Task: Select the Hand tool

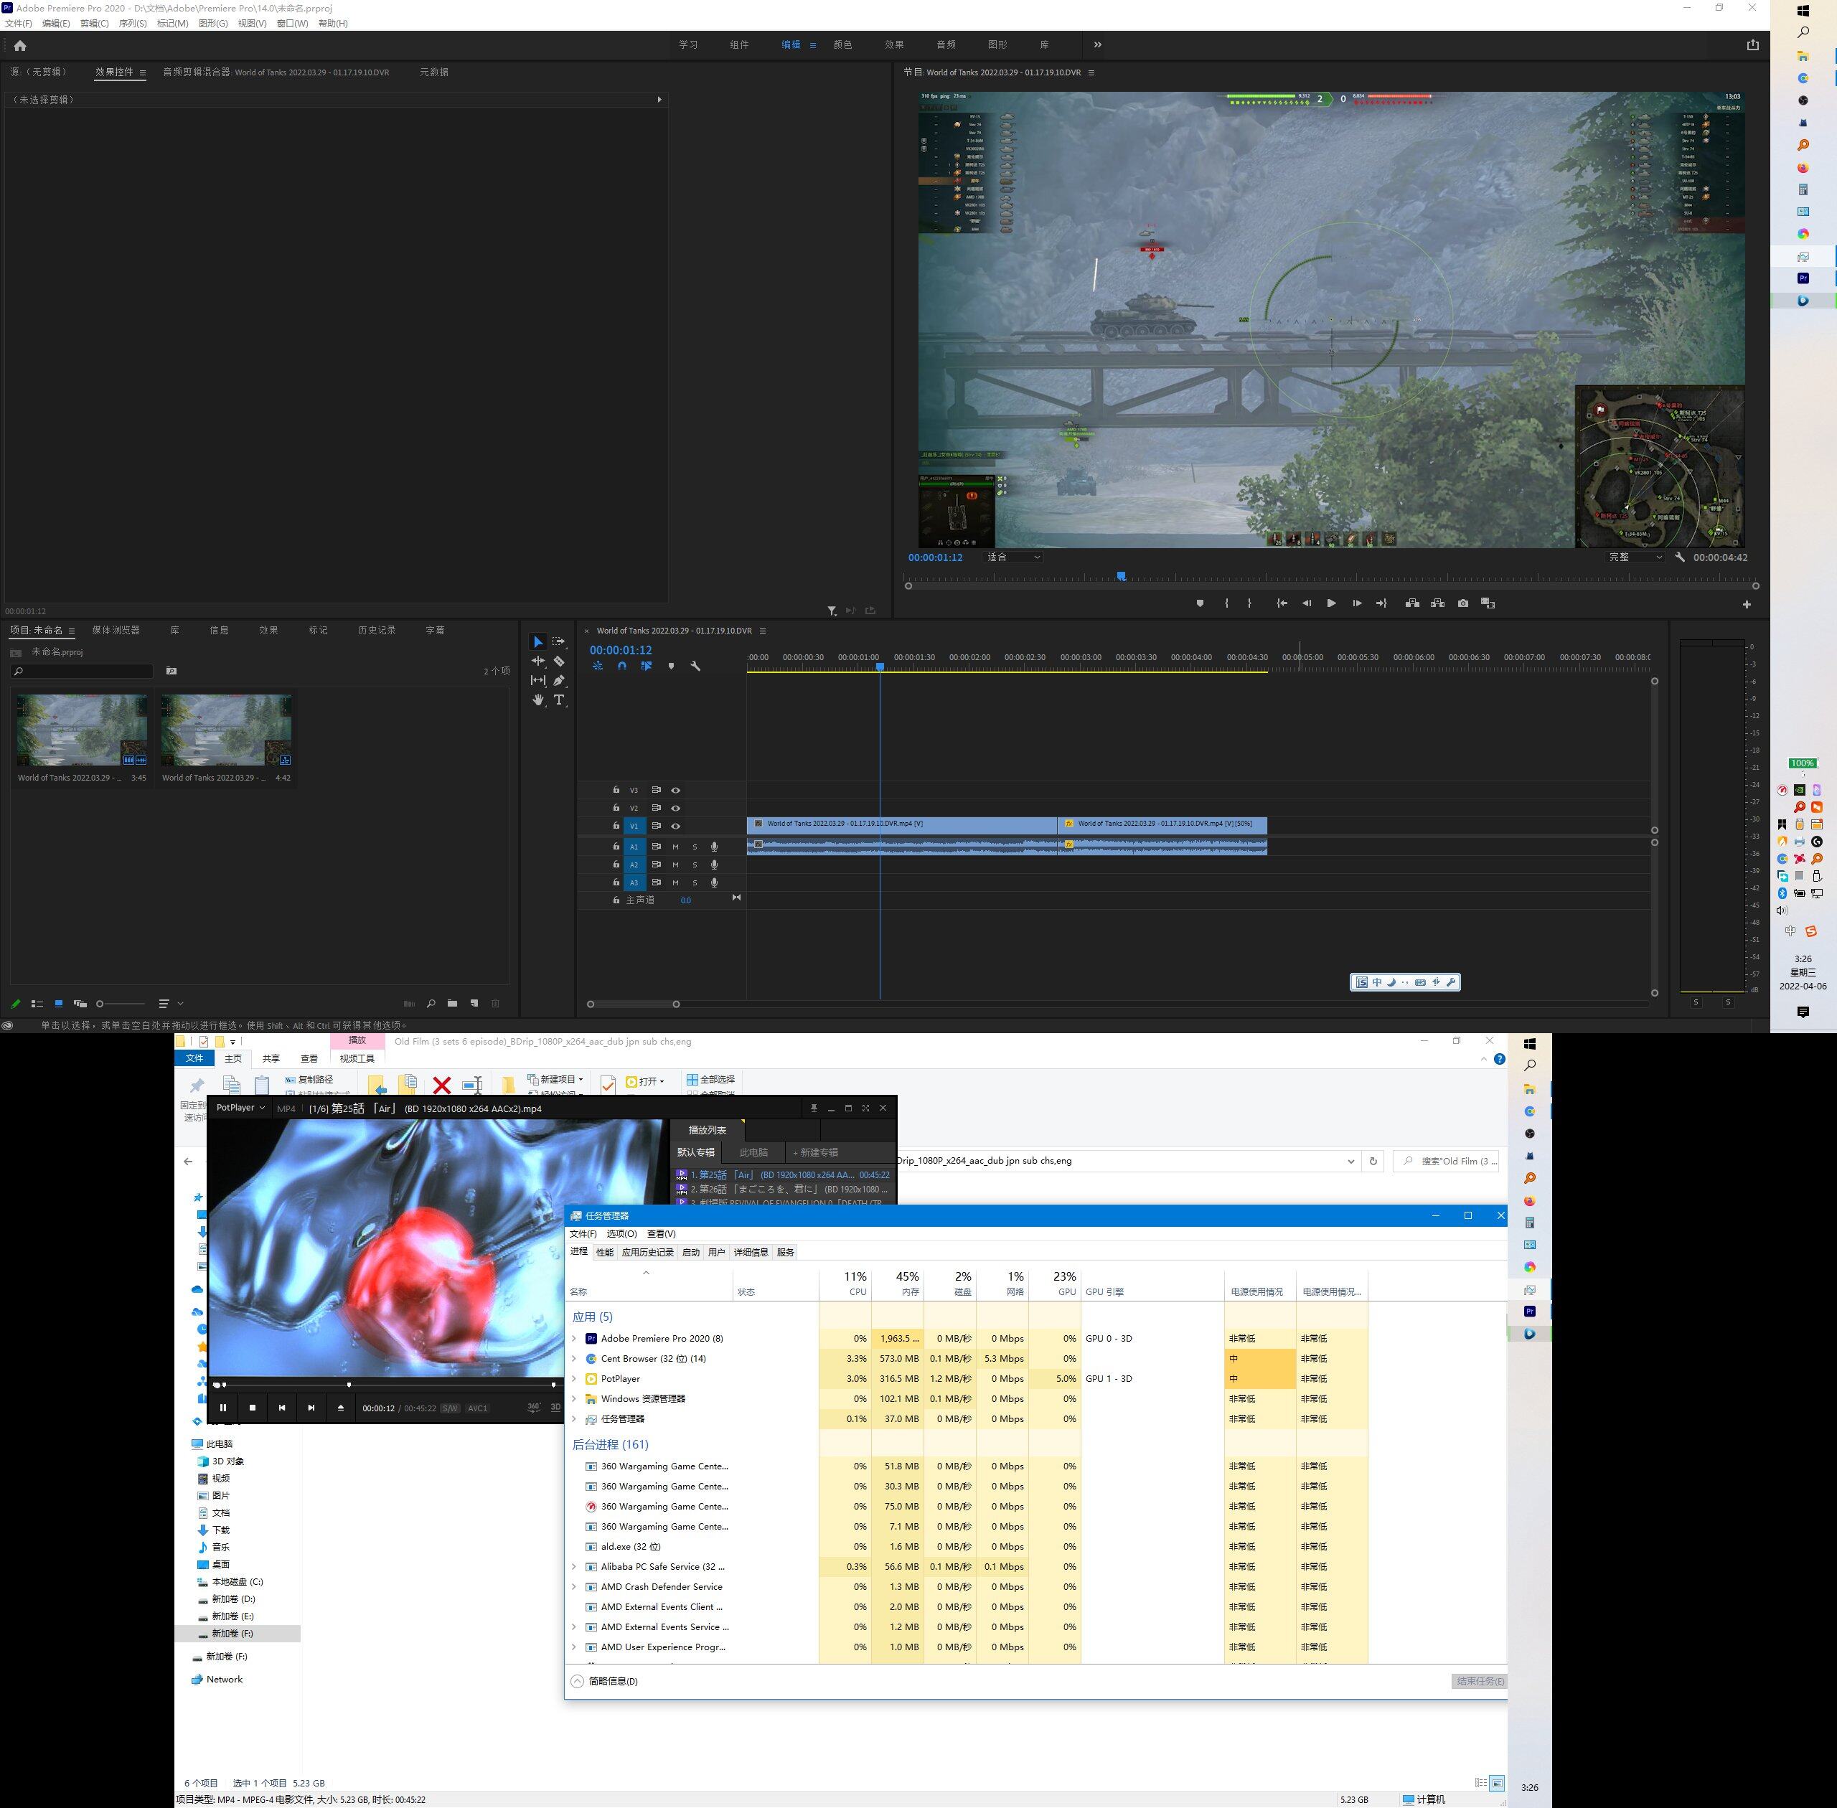Action: (537, 700)
